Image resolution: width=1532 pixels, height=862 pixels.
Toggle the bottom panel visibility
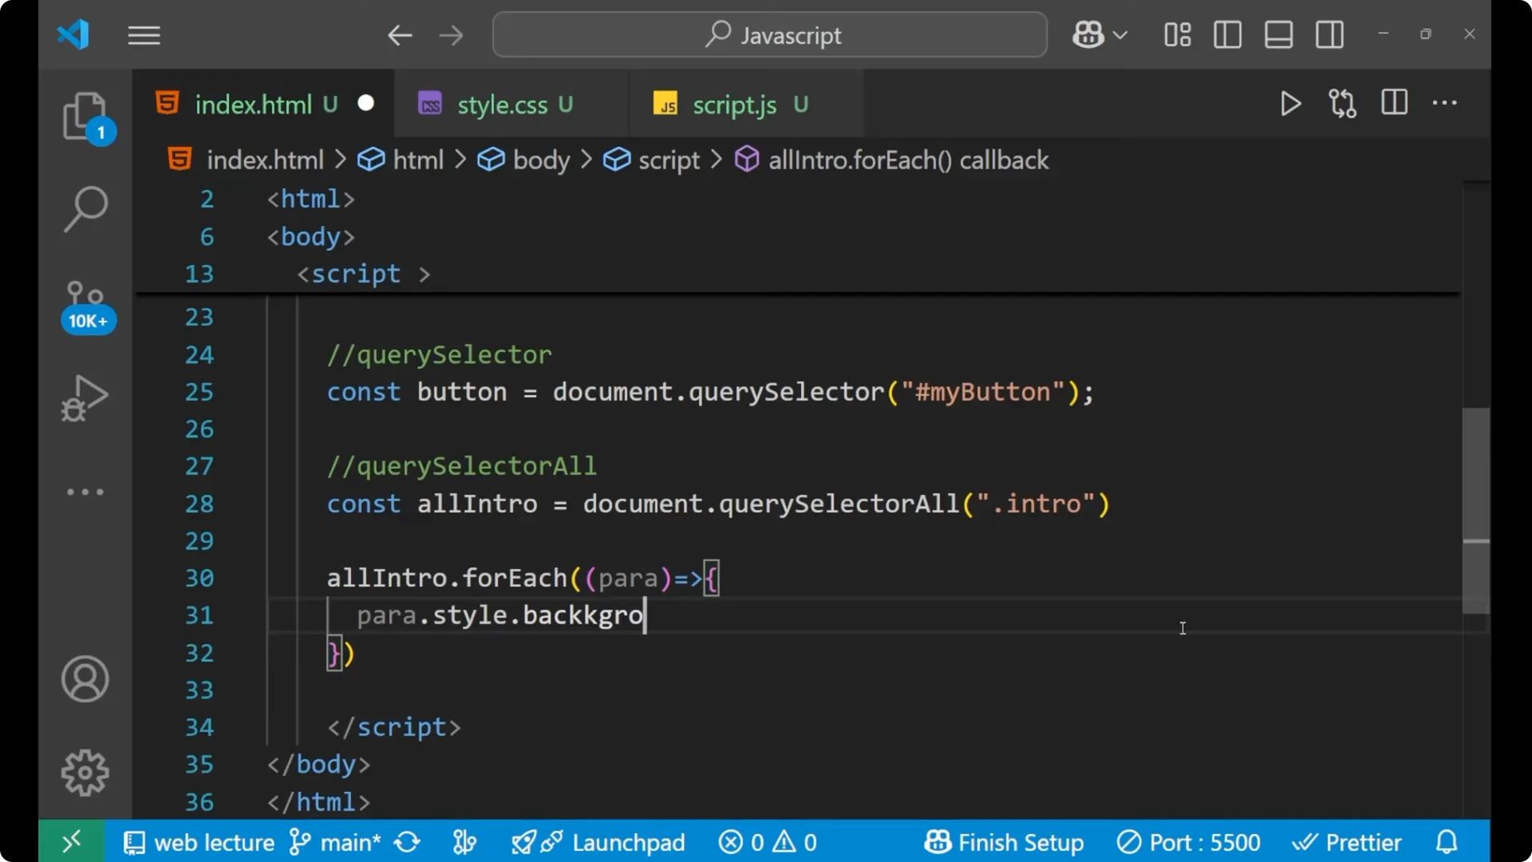[1278, 34]
